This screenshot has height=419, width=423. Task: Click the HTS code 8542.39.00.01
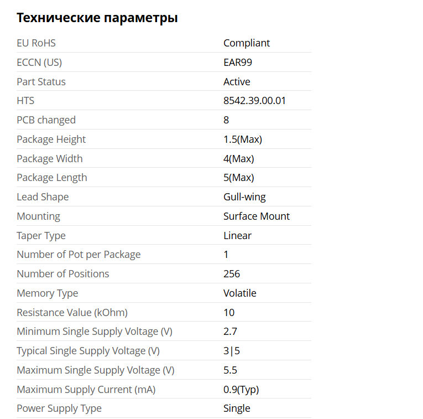pyautogui.click(x=254, y=101)
